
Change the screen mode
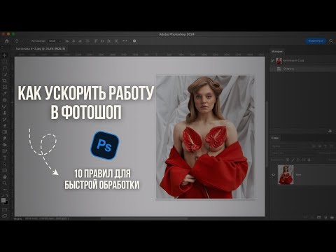click(x=4, y=216)
